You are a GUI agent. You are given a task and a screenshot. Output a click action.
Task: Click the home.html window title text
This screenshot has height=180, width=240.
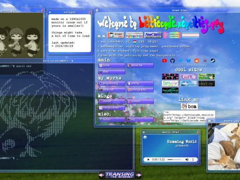pos(180,10)
